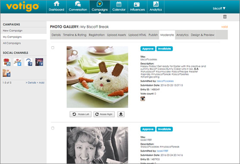Image resolution: width=240 pixels, height=164 pixels.
Task: Click the PHOTO GALLERY: My Biscoff Break title
Action: (x=79, y=27)
